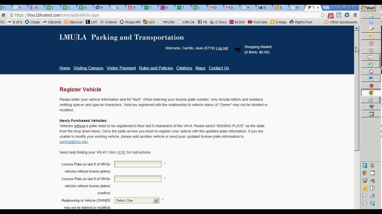This screenshot has height=214, width=382.
Task: Open Excel from the taskbar
Action: click(370, 64)
